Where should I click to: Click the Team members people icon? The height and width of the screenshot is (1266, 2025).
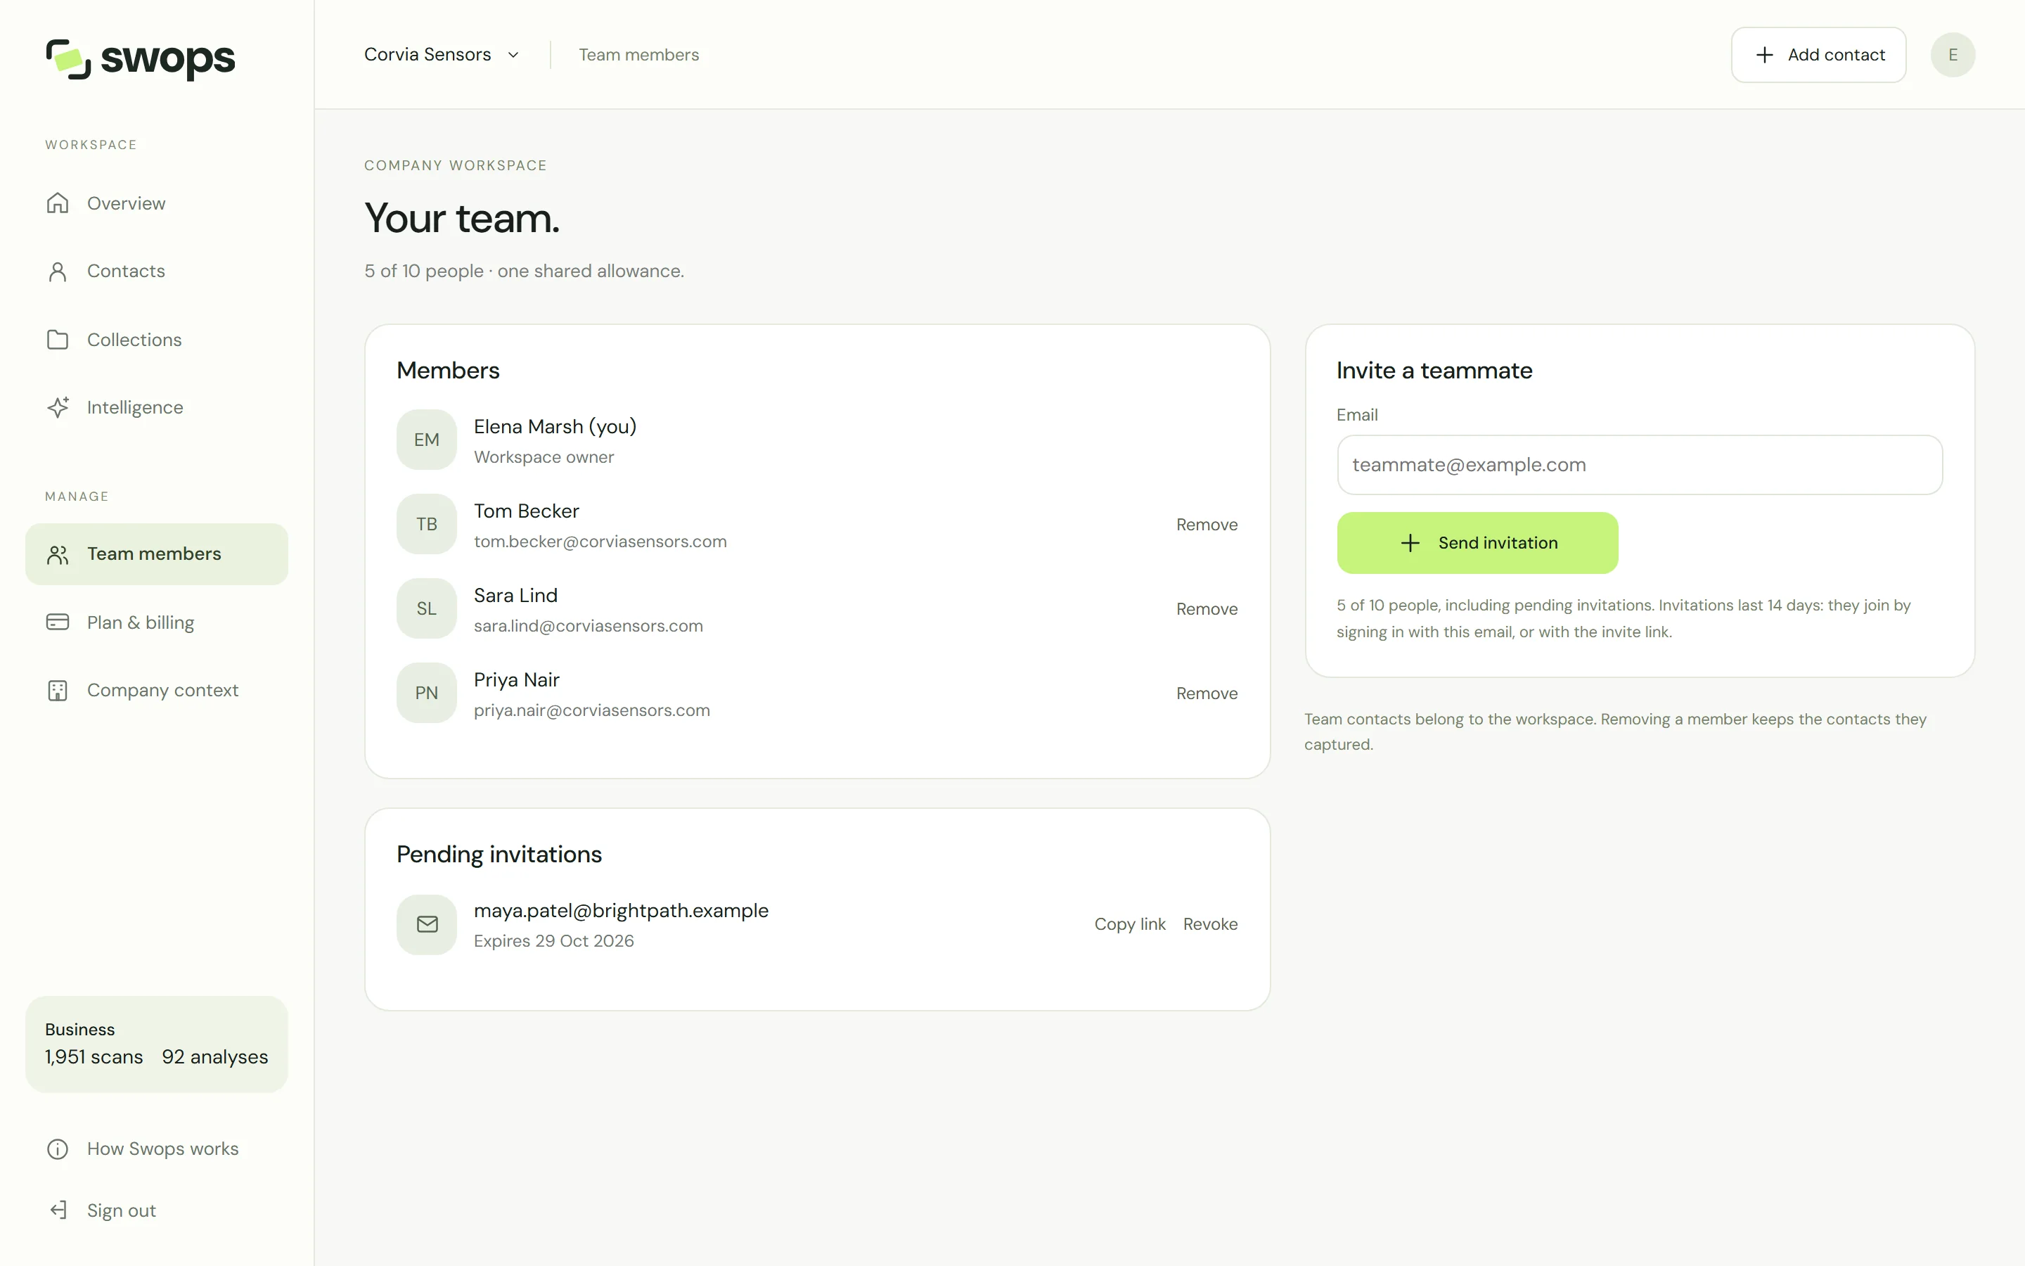coord(58,554)
